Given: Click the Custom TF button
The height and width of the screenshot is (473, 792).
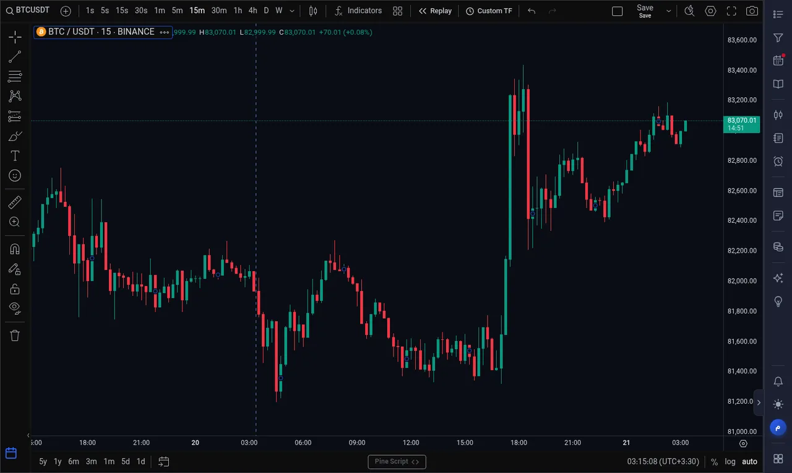Looking at the screenshot, I should coord(489,11).
